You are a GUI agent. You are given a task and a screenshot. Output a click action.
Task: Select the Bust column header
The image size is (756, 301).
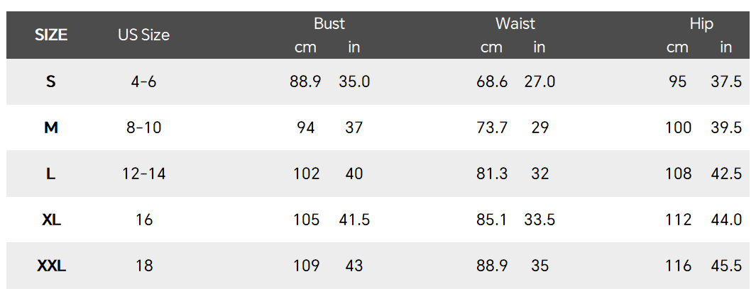(329, 23)
